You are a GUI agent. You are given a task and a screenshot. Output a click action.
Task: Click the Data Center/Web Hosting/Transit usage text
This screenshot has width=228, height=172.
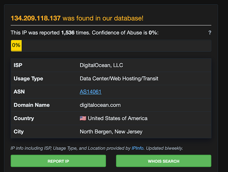point(119,79)
